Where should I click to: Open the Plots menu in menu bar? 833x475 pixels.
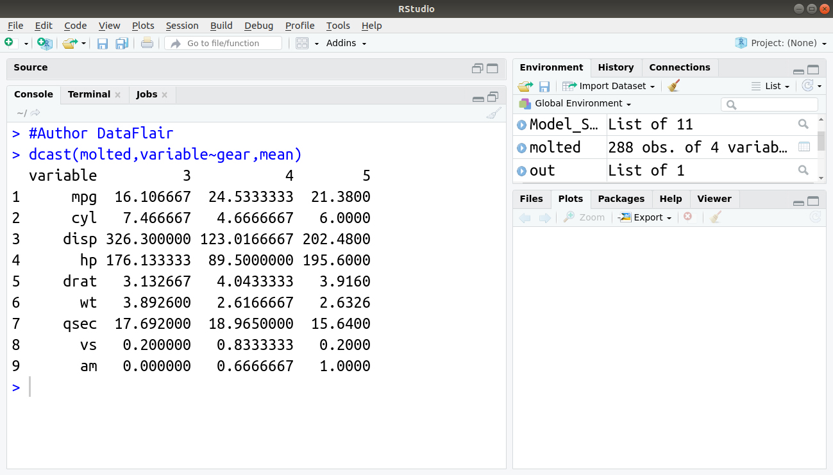143,26
